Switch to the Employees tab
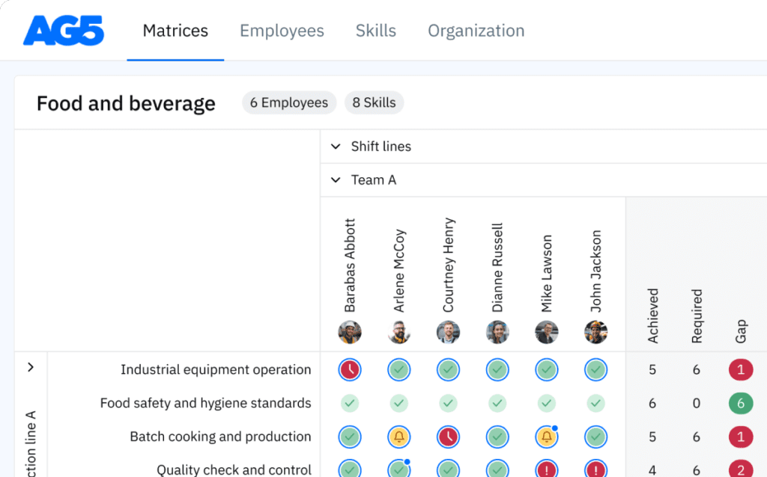Image resolution: width=767 pixels, height=477 pixels. (x=282, y=31)
